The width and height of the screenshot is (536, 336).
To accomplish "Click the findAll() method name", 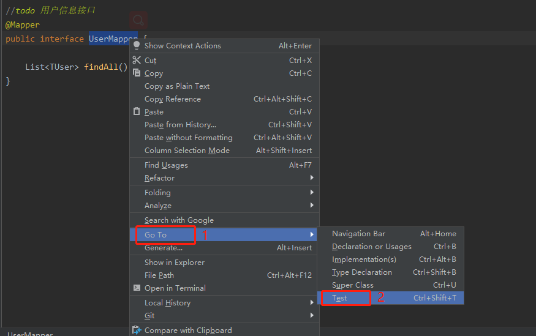I will pyautogui.click(x=105, y=67).
